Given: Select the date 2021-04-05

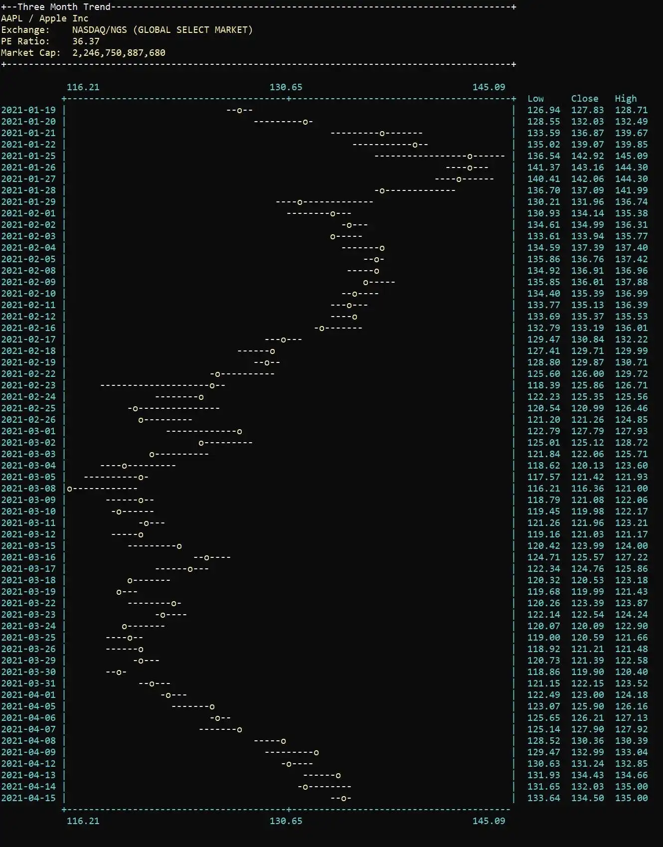Looking at the screenshot, I should pyautogui.click(x=28, y=706).
